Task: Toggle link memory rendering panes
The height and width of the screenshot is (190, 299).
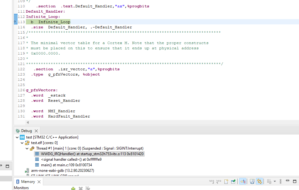Action: point(259,181)
